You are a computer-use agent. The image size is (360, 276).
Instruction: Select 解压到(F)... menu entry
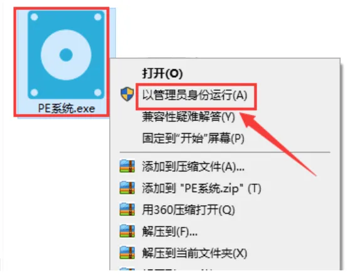coord(170,231)
